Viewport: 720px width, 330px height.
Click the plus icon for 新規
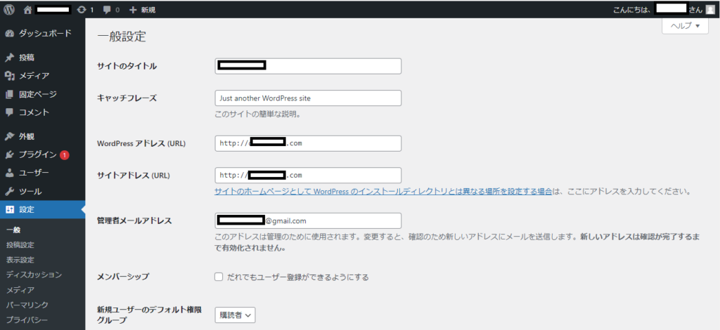[x=133, y=10]
